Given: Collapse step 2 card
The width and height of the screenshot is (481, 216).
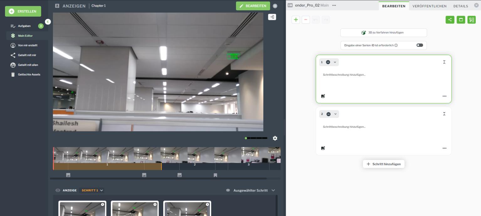Looking at the screenshot, I should coord(444,114).
